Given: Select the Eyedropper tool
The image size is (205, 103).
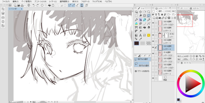Looking at the screenshot, I should point(141,39).
